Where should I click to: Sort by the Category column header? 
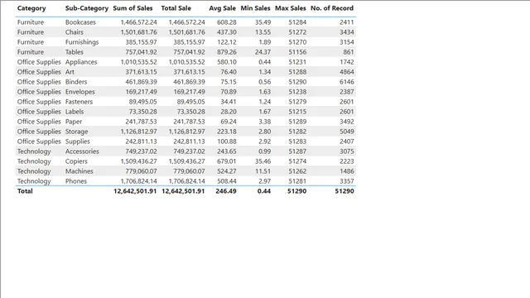pyautogui.click(x=31, y=8)
